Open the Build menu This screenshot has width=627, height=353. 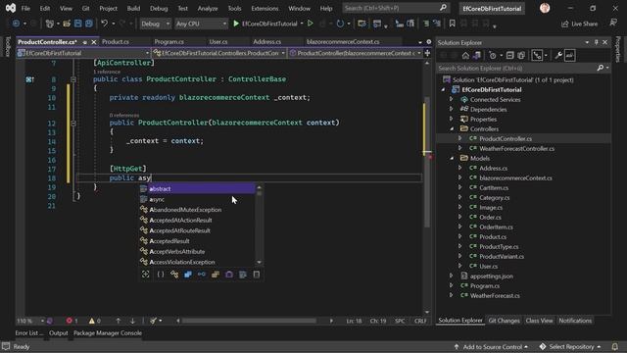(133, 8)
